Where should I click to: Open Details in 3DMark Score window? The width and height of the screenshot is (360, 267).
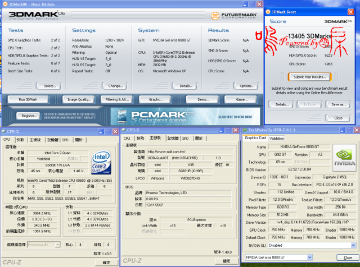(x=281, y=104)
